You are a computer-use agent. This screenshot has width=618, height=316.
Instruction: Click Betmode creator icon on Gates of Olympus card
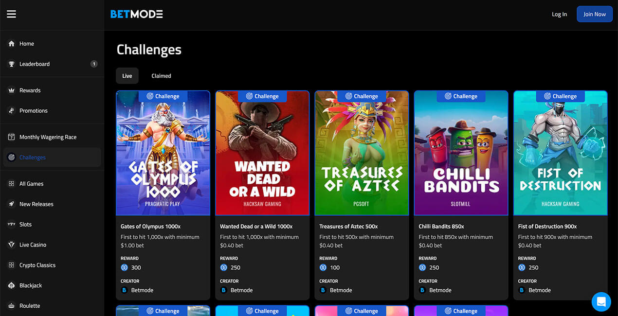click(124, 290)
